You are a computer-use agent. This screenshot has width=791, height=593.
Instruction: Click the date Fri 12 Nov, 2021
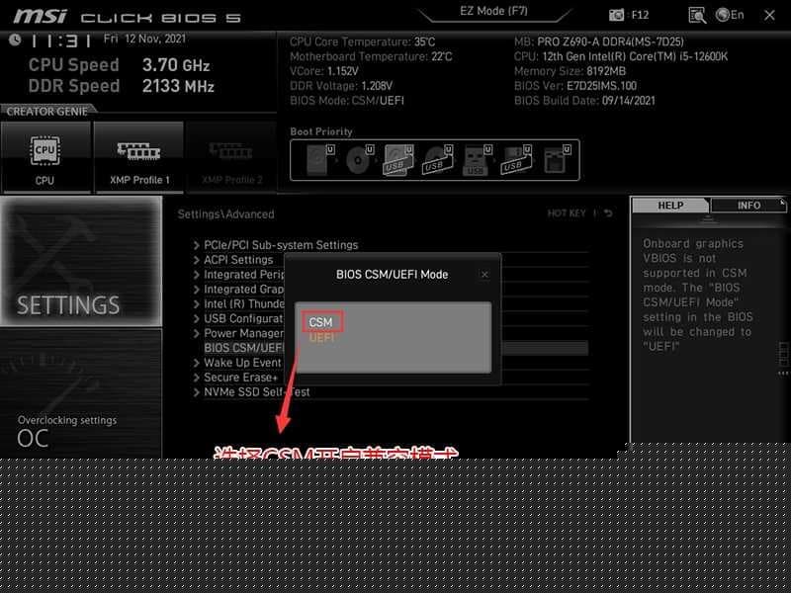tap(144, 39)
